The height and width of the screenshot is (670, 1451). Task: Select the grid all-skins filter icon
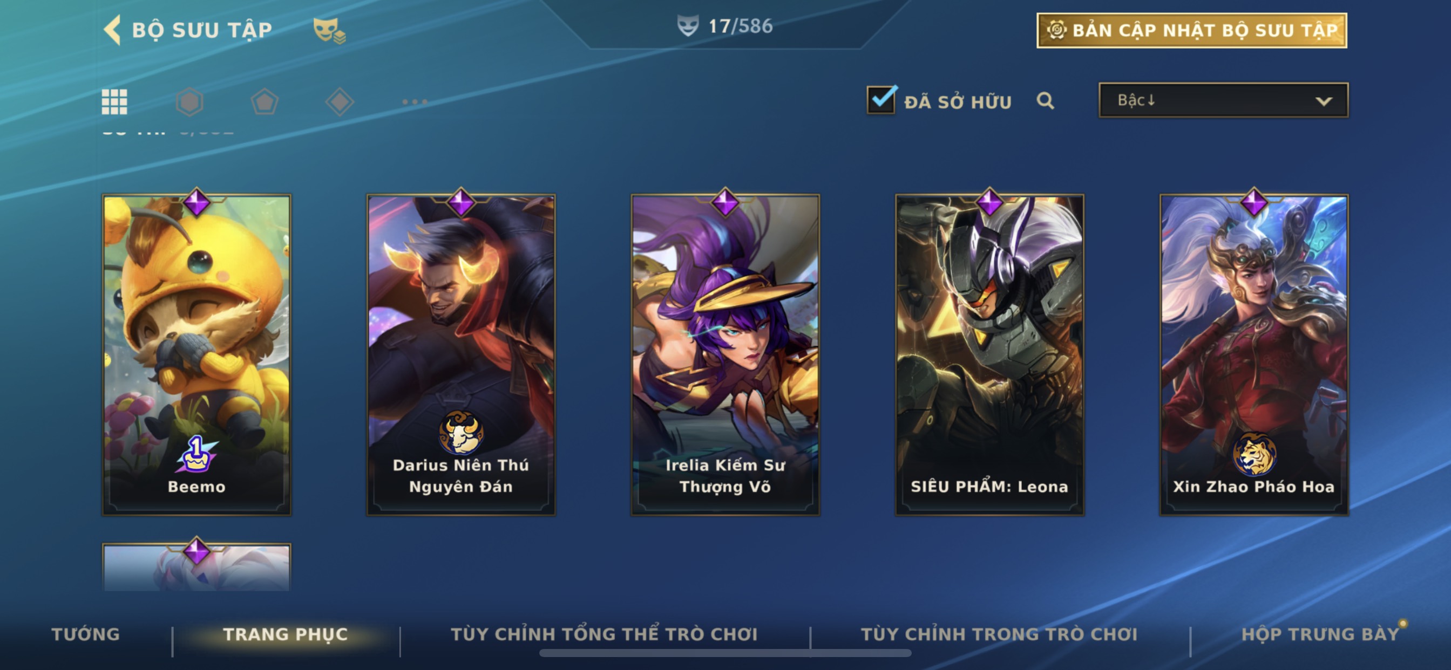pyautogui.click(x=114, y=102)
